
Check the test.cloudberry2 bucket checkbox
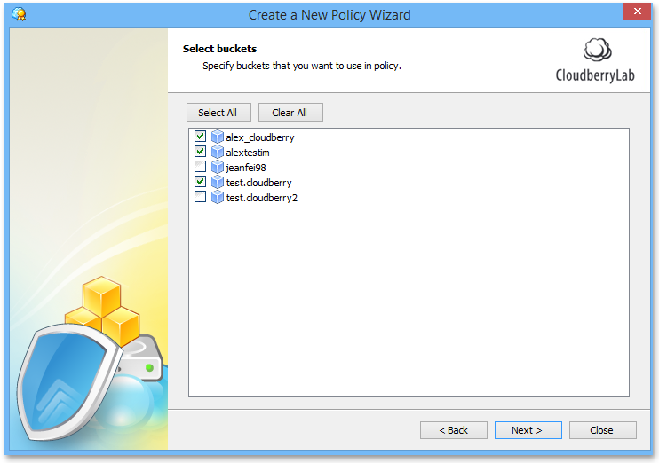click(x=200, y=197)
